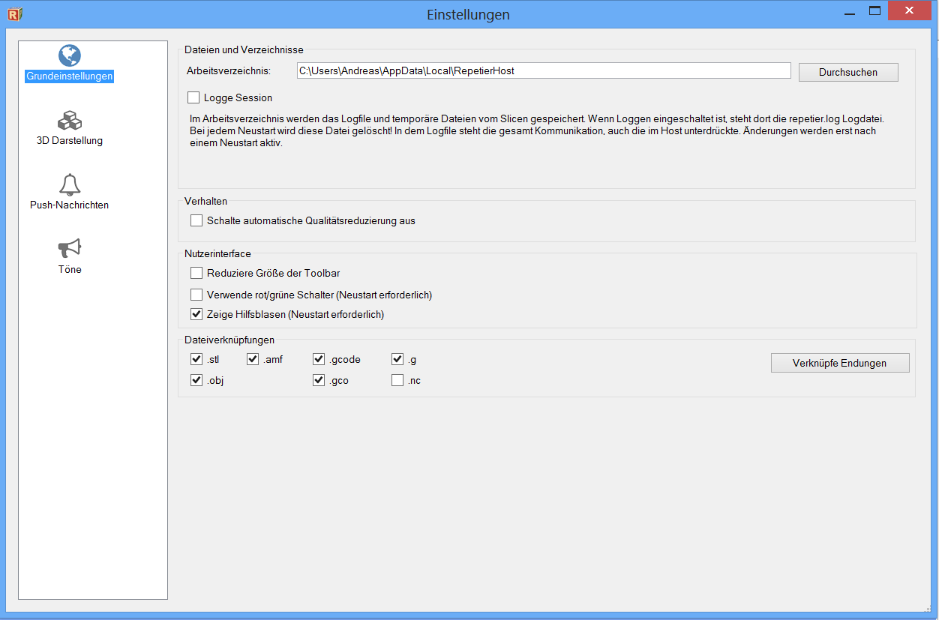
Task: Uncheck the .obj file association
Action: 196,380
